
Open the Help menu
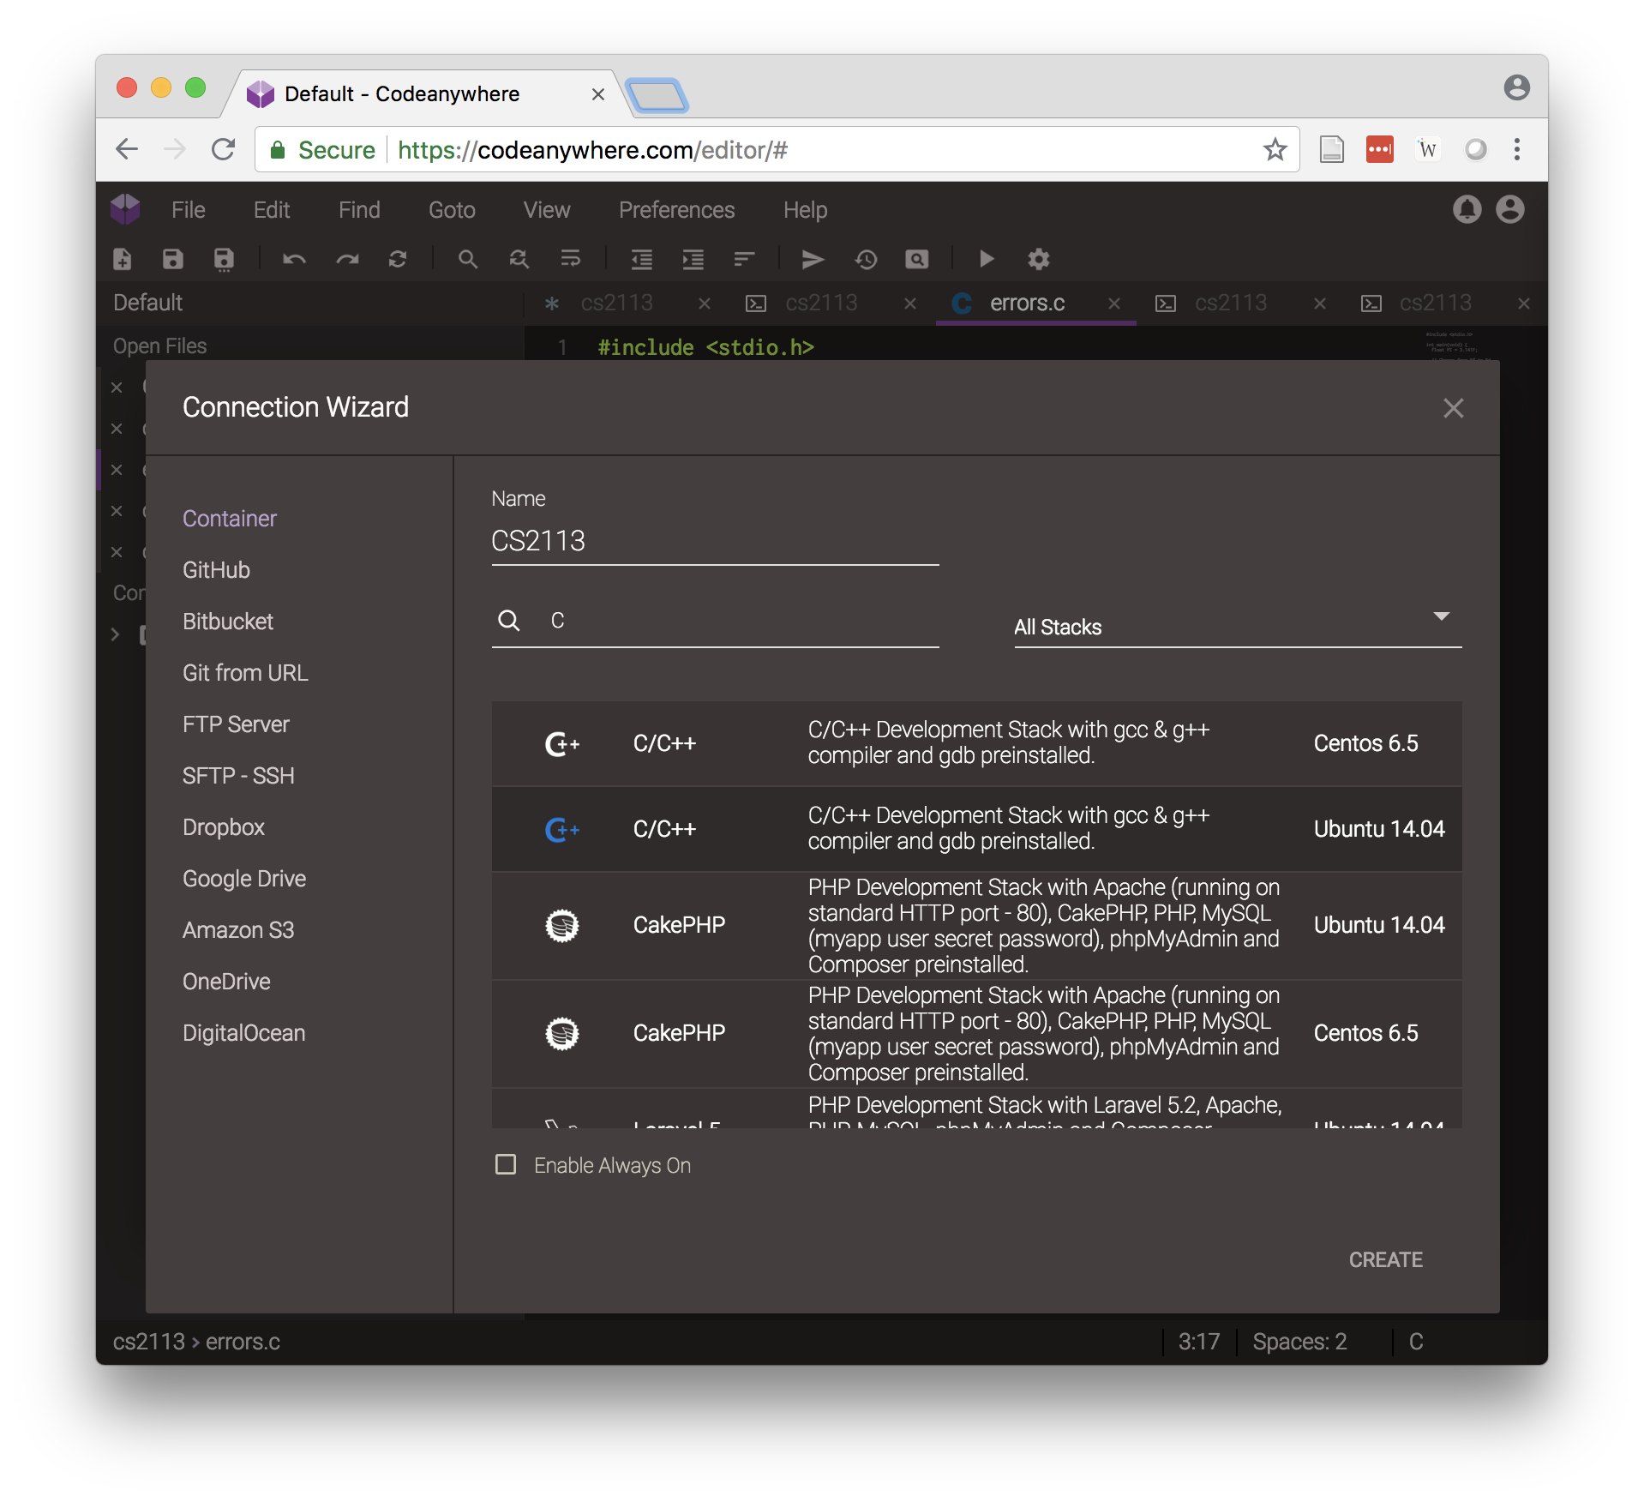coord(805,210)
